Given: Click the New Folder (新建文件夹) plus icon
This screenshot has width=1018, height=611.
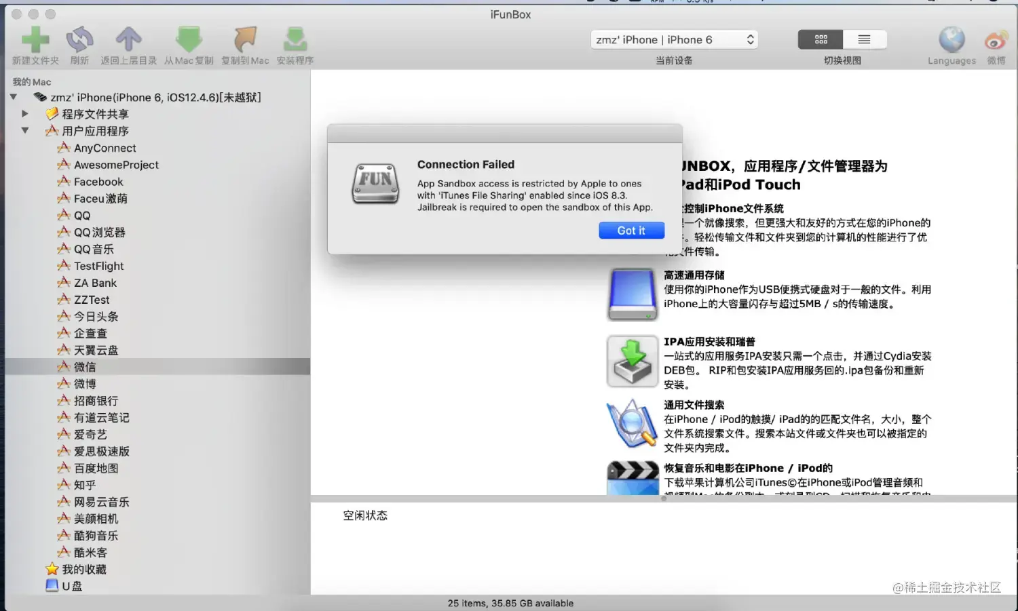Looking at the screenshot, I should point(35,40).
